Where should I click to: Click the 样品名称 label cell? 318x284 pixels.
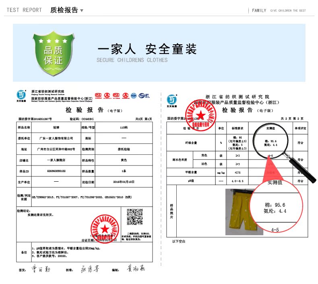click(x=24, y=127)
